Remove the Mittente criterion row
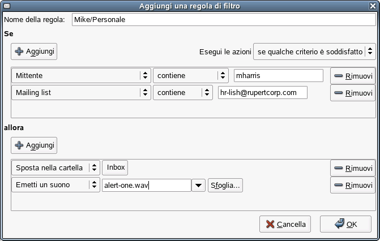380x241 pixels. pyautogui.click(x=352, y=76)
